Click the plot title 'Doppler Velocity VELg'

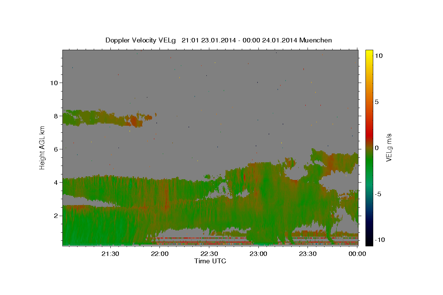(141, 40)
